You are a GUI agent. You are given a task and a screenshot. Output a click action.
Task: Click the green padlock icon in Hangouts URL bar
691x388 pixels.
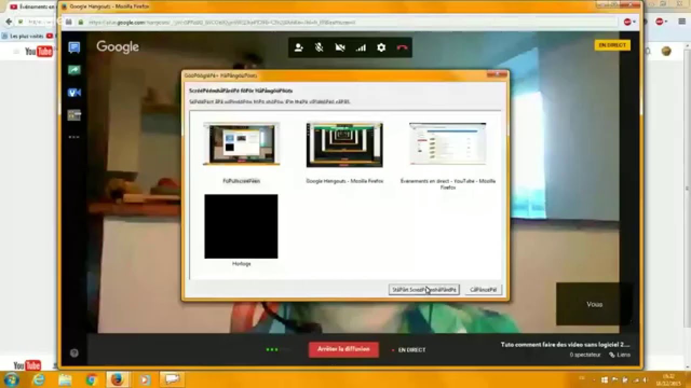tap(80, 22)
